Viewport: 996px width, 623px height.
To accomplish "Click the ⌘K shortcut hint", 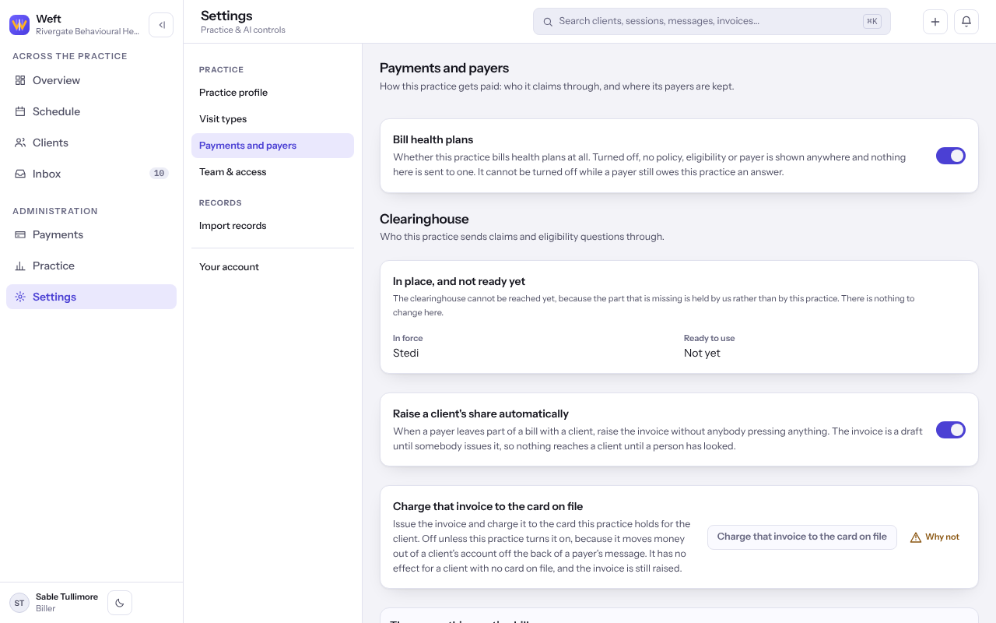I will pyautogui.click(x=872, y=22).
